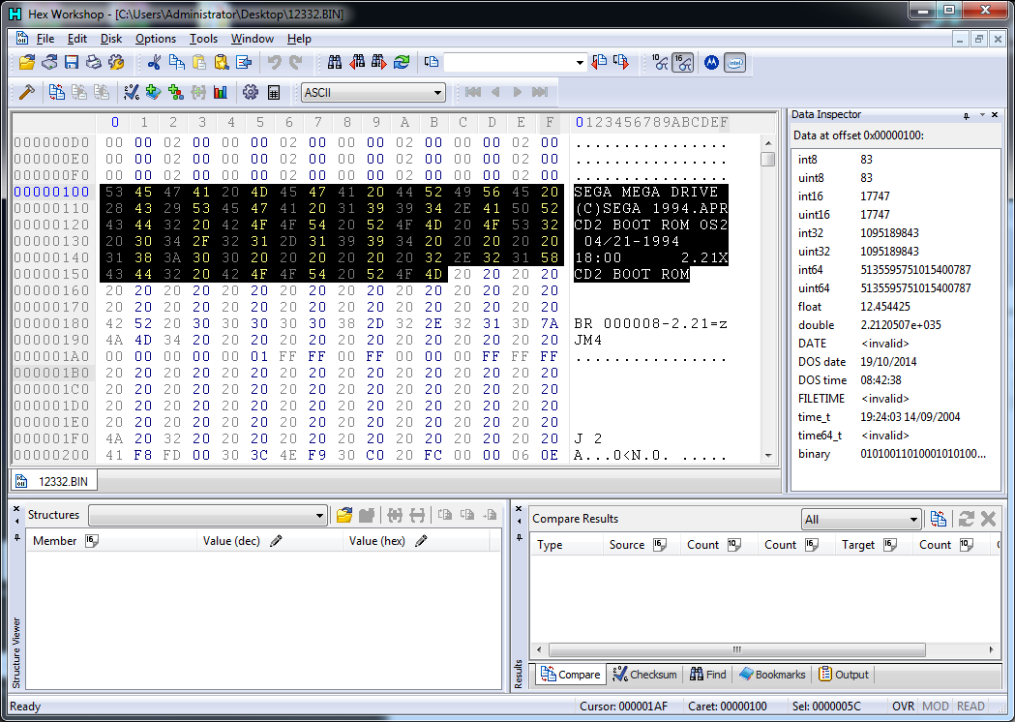The image size is (1015, 722).
Task: Click the Cut scissors icon
Action: (x=154, y=62)
